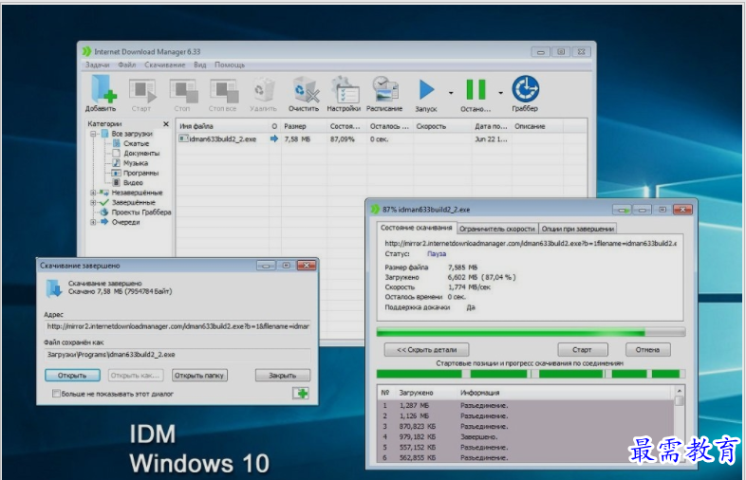Click the connections segment progress bar
The width and height of the screenshot is (746, 480).
[531, 374]
